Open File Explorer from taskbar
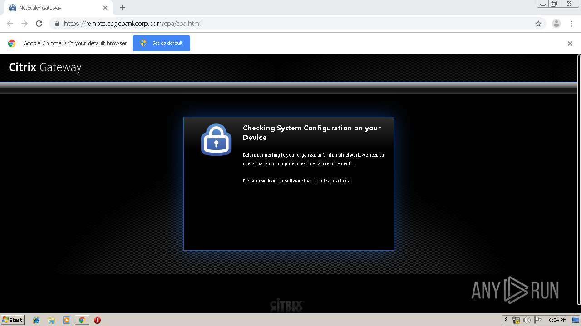The image size is (581, 326). 51,320
